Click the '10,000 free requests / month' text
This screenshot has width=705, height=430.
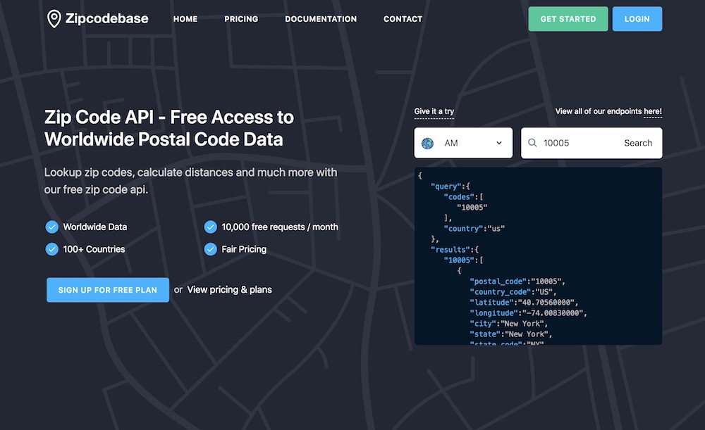point(280,227)
